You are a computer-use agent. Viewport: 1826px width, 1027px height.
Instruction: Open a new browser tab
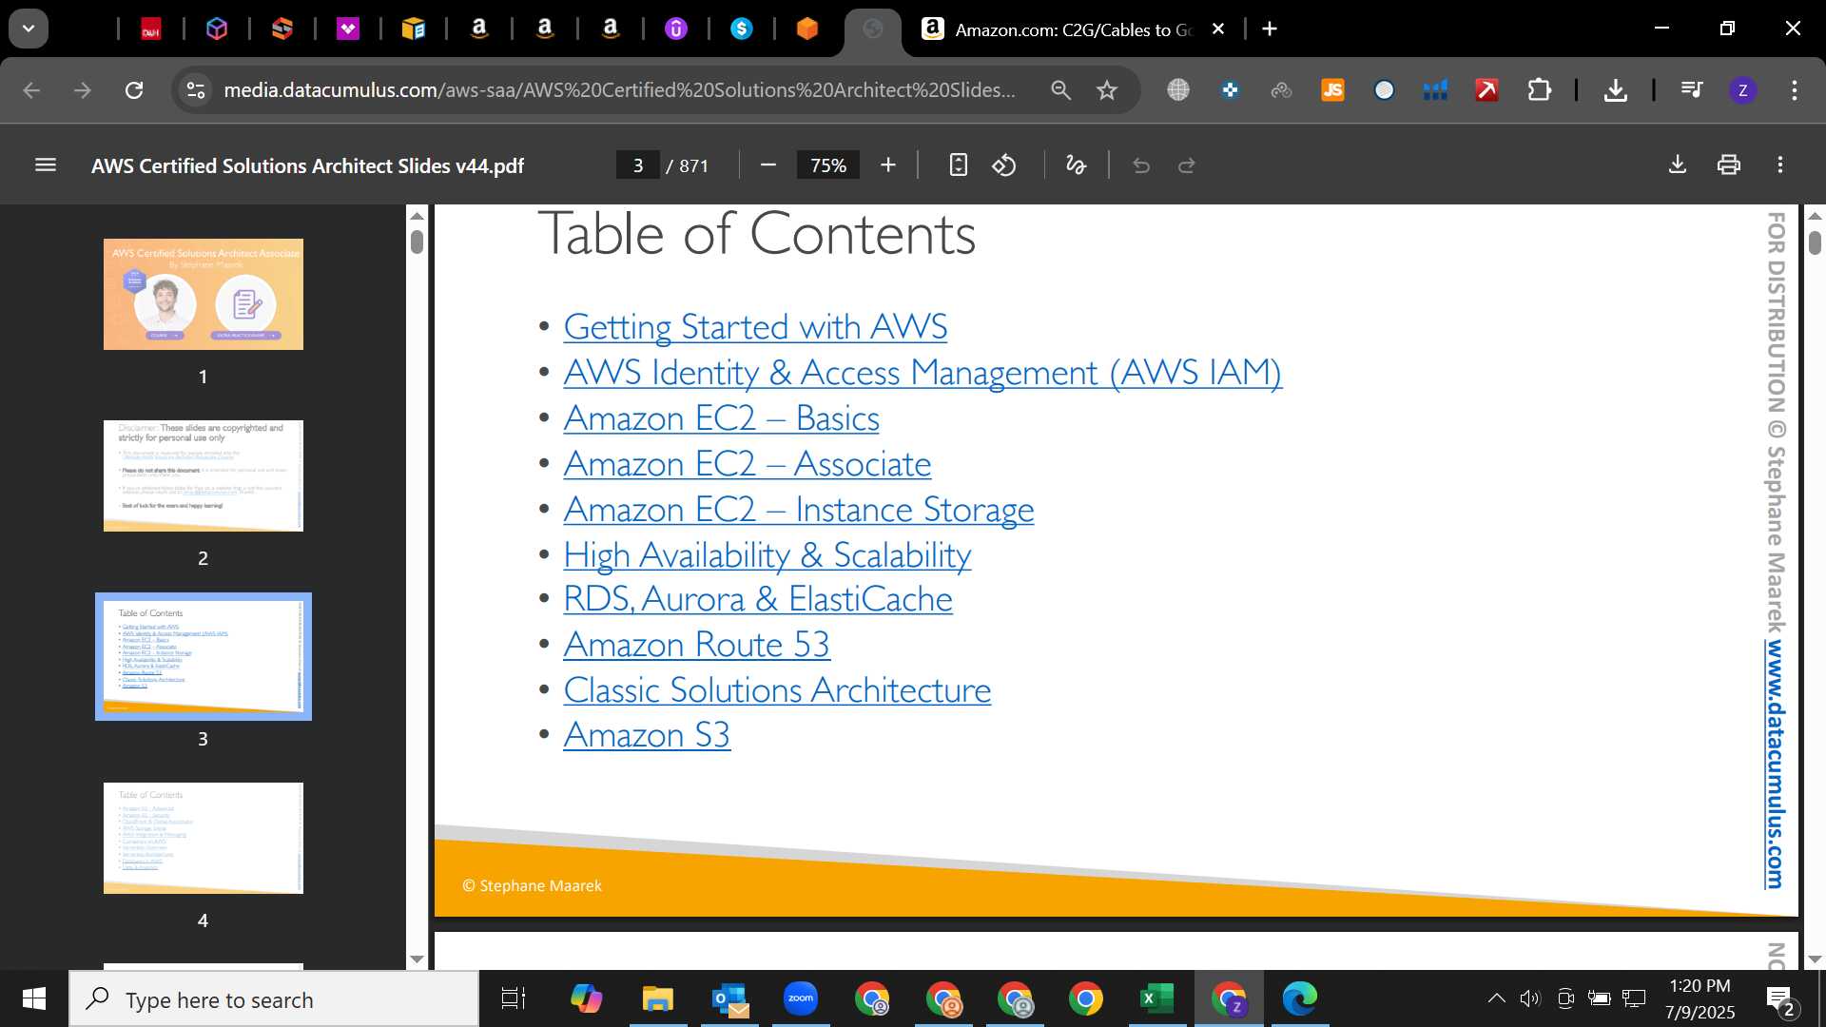(1270, 29)
